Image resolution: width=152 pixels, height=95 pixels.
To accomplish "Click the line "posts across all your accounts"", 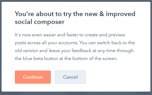I will tap(47, 43).
